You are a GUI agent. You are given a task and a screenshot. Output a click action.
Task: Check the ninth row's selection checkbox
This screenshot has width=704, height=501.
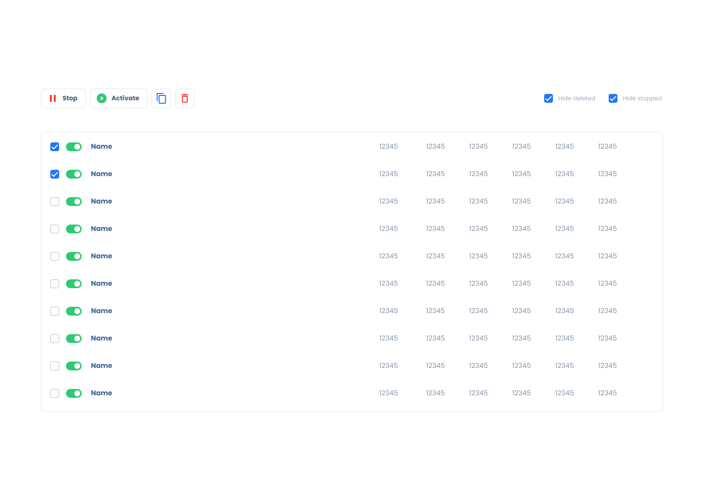55,366
